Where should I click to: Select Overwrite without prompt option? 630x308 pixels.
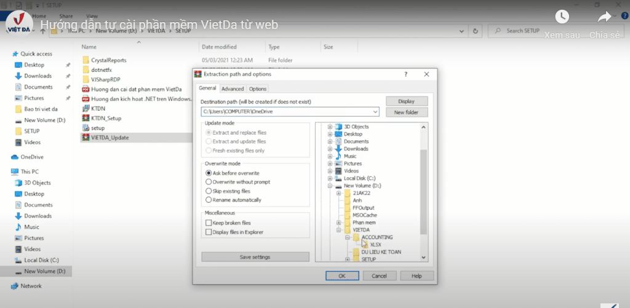pos(209,182)
